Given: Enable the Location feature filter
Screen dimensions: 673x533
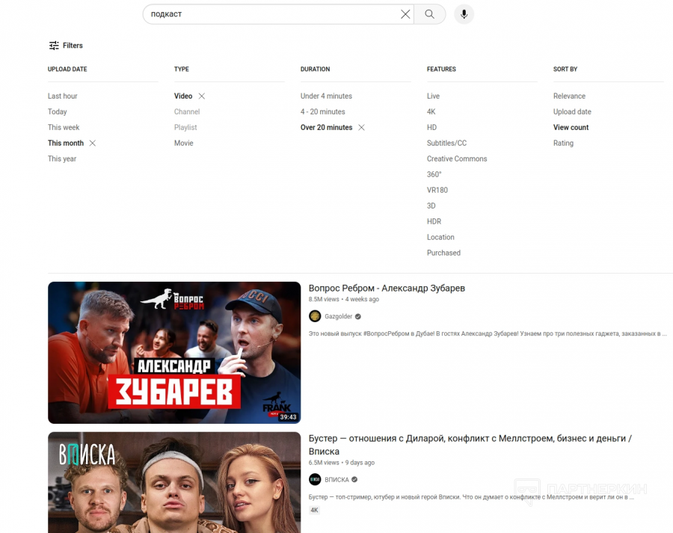Looking at the screenshot, I should coord(440,237).
